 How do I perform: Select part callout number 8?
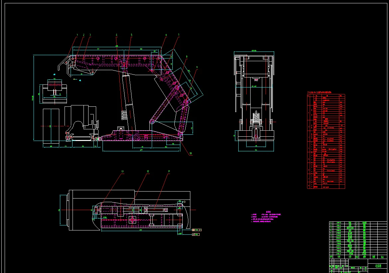click(187, 57)
